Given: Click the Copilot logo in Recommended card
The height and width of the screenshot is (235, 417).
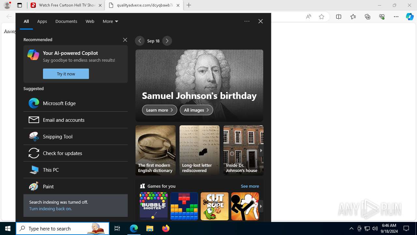Looking at the screenshot, I should 33,55.
